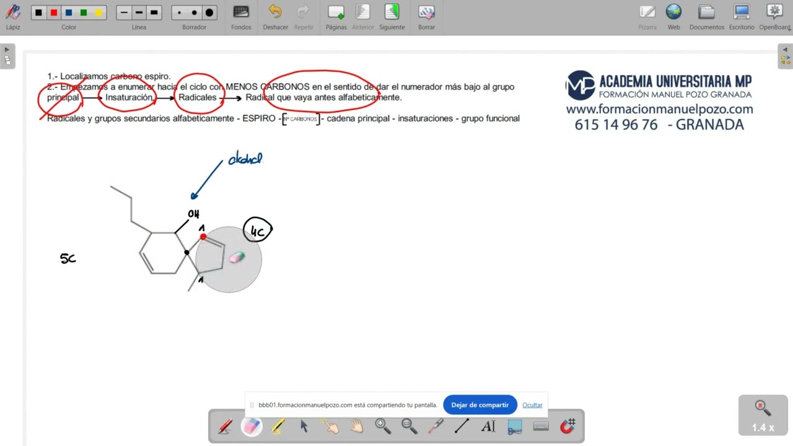Activate the laser pointer tool
The width and height of the screenshot is (793, 446).
(x=436, y=426)
